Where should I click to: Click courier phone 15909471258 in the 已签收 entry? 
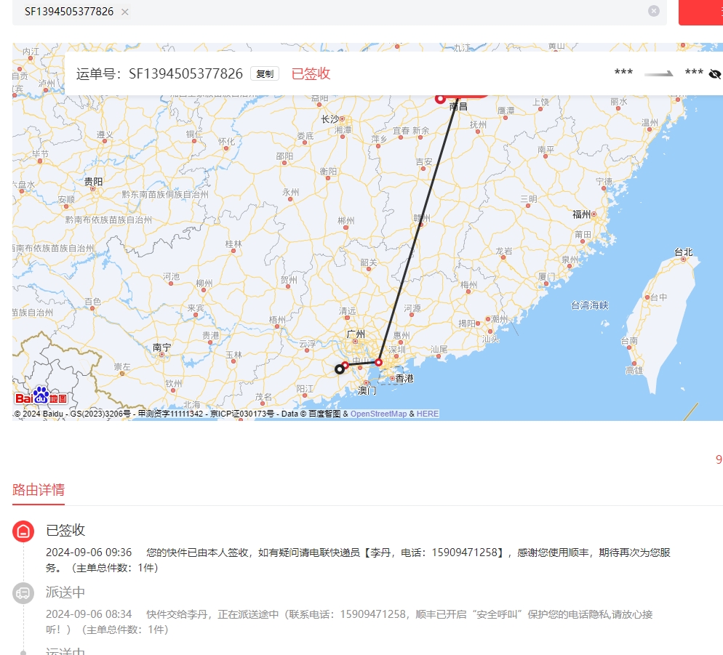[464, 552]
